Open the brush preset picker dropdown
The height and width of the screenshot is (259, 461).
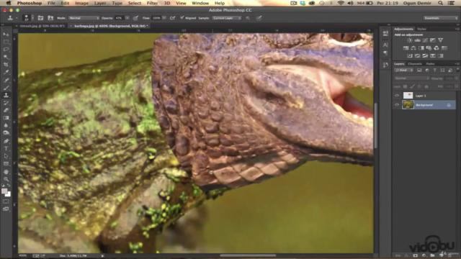coord(32,18)
